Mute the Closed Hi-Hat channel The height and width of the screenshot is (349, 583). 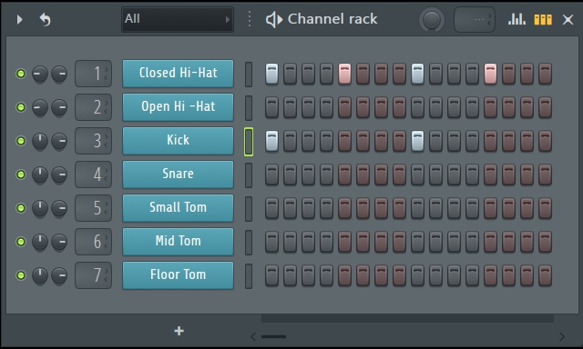[21, 74]
